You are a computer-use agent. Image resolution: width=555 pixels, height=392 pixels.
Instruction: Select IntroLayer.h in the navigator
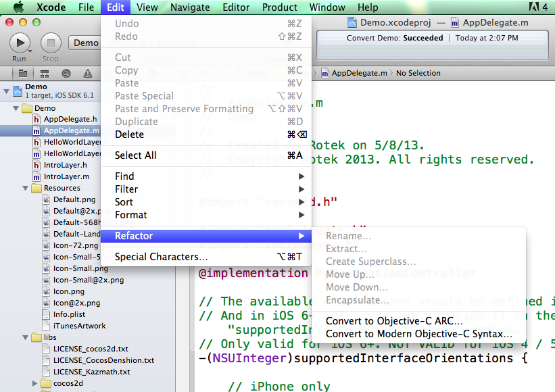point(65,165)
